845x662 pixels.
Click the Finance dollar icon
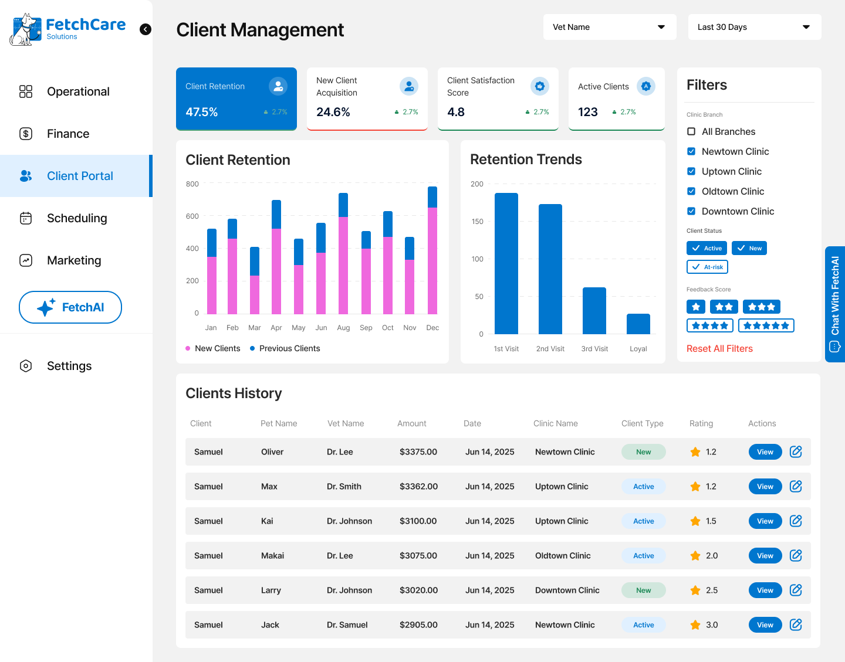(x=26, y=134)
